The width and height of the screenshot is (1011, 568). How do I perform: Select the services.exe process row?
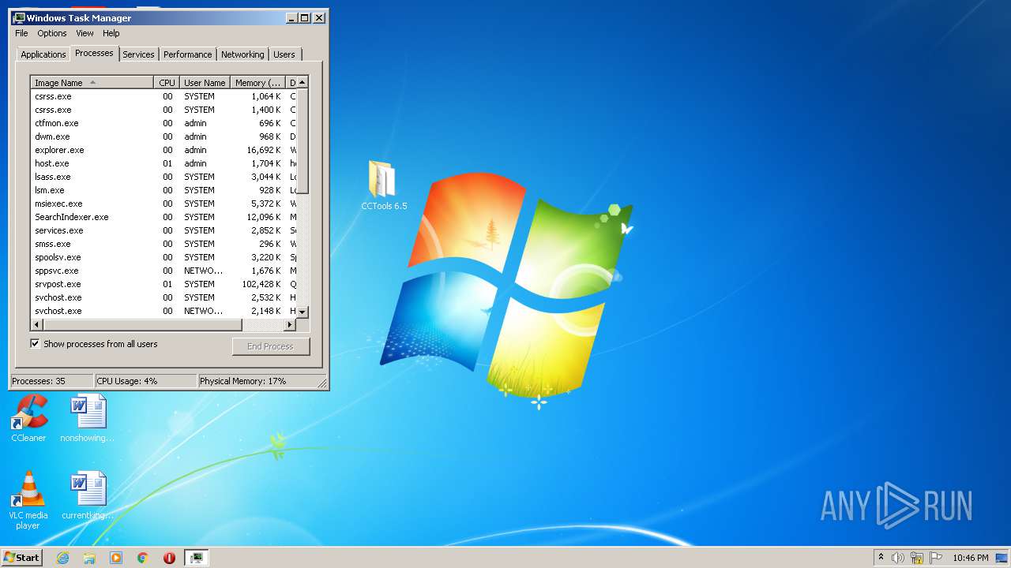tap(163, 230)
